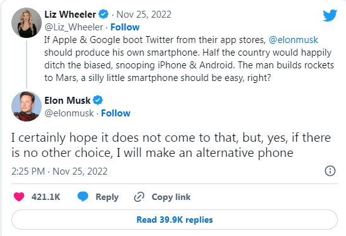
Task: Click Elon Musk's verified badge
Action: click(98, 100)
